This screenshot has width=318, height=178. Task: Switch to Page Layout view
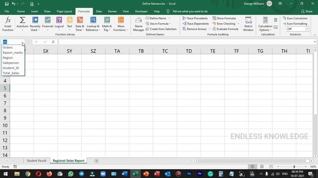[x=262, y=167]
